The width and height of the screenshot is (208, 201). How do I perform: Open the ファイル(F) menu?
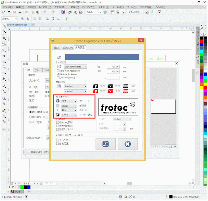pyautogui.click(x=8, y=7)
